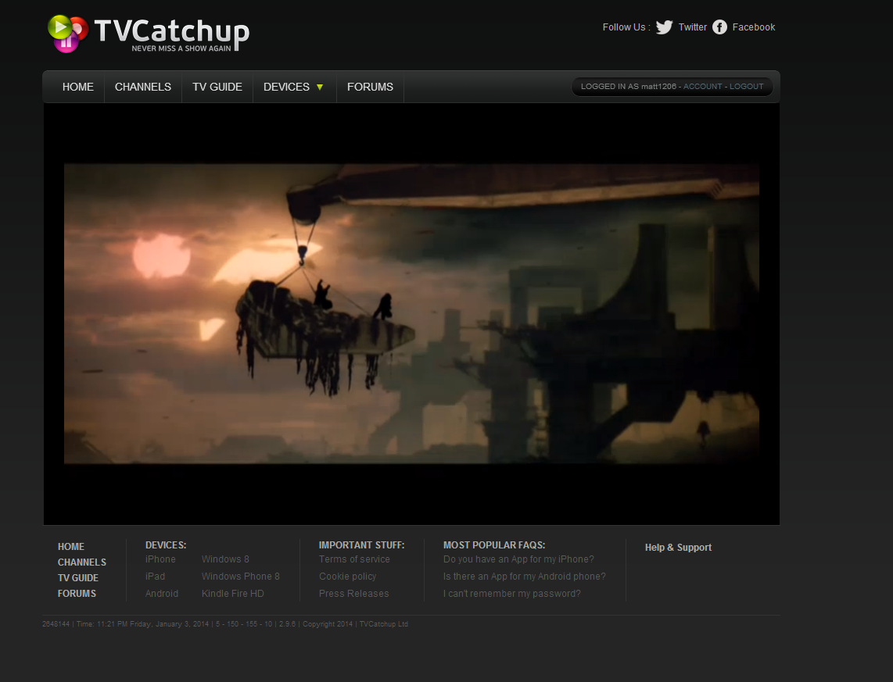The image size is (893, 682).
Task: Open Windows Phone 8 footer link
Action: [x=240, y=577]
